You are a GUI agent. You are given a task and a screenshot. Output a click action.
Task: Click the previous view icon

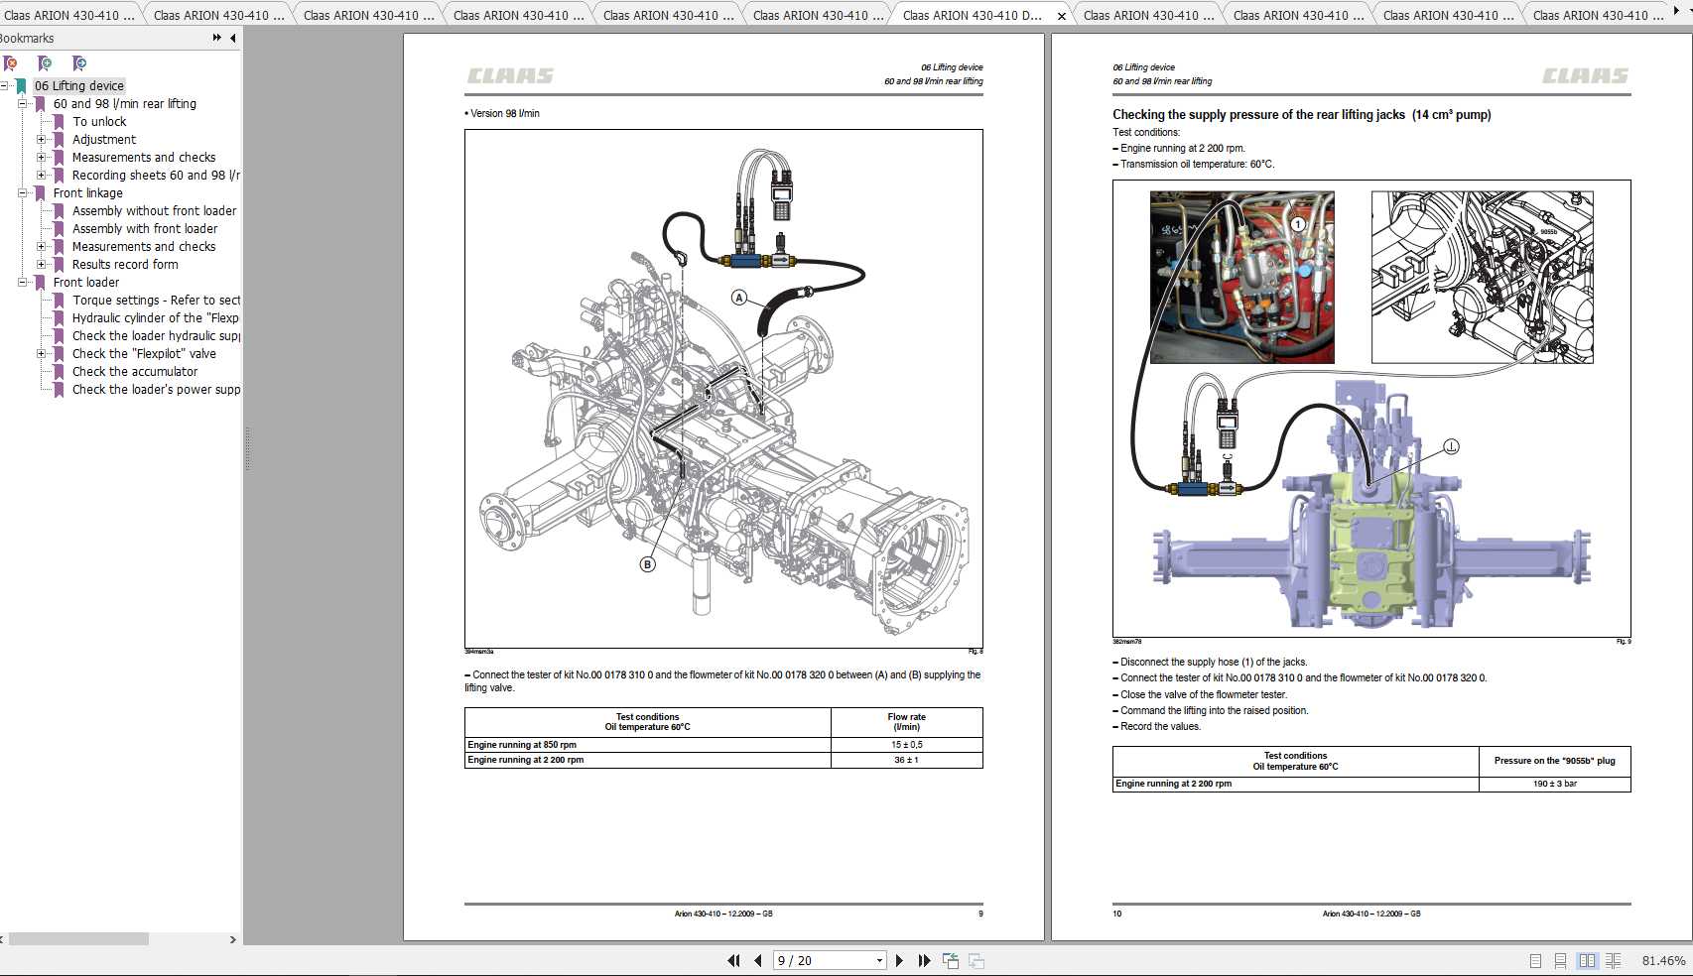tap(951, 960)
